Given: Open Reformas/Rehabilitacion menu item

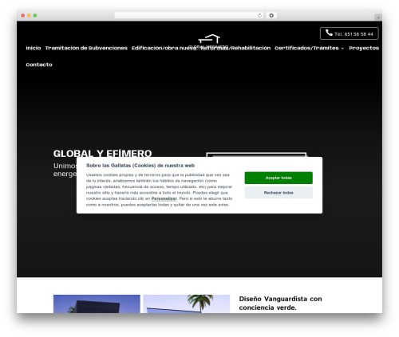Looking at the screenshot, I should [x=235, y=48].
